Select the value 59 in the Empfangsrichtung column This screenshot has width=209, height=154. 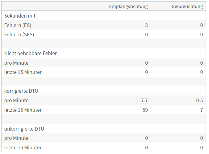145,110
